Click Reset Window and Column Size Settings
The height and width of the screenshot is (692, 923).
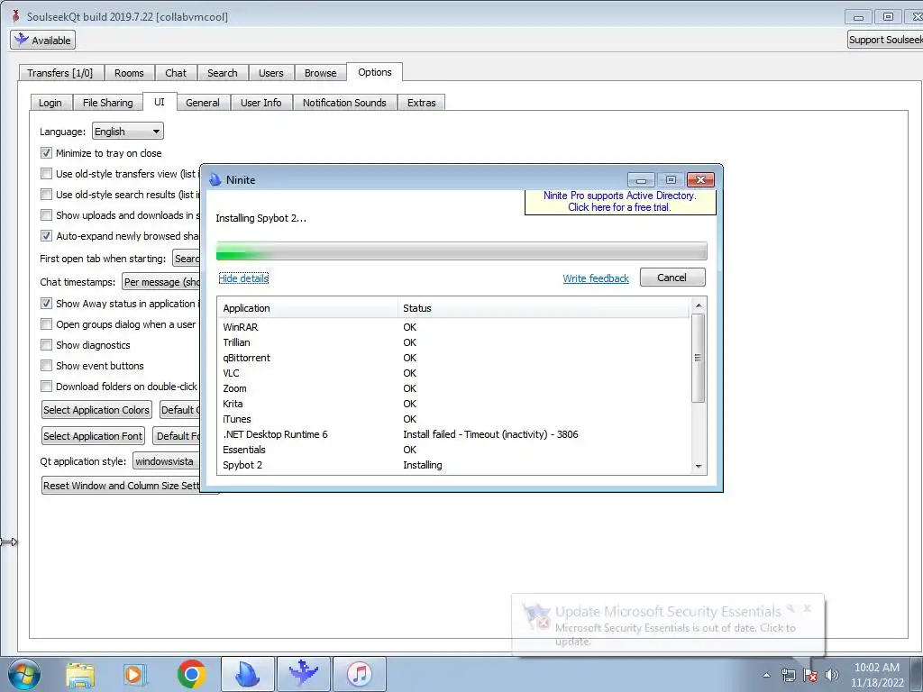point(121,486)
